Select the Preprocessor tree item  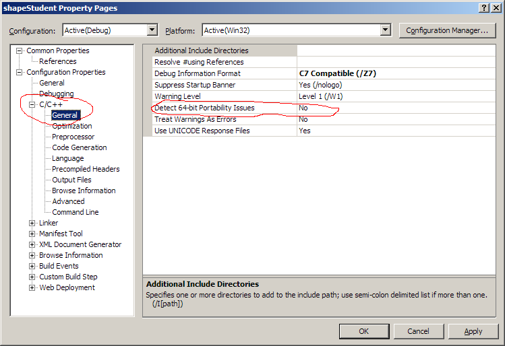(73, 137)
